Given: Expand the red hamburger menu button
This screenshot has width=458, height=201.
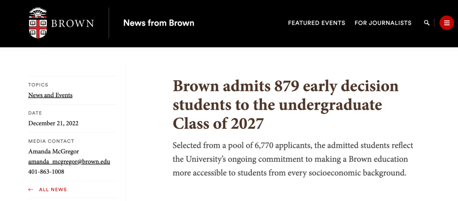Looking at the screenshot, I should [x=447, y=23].
